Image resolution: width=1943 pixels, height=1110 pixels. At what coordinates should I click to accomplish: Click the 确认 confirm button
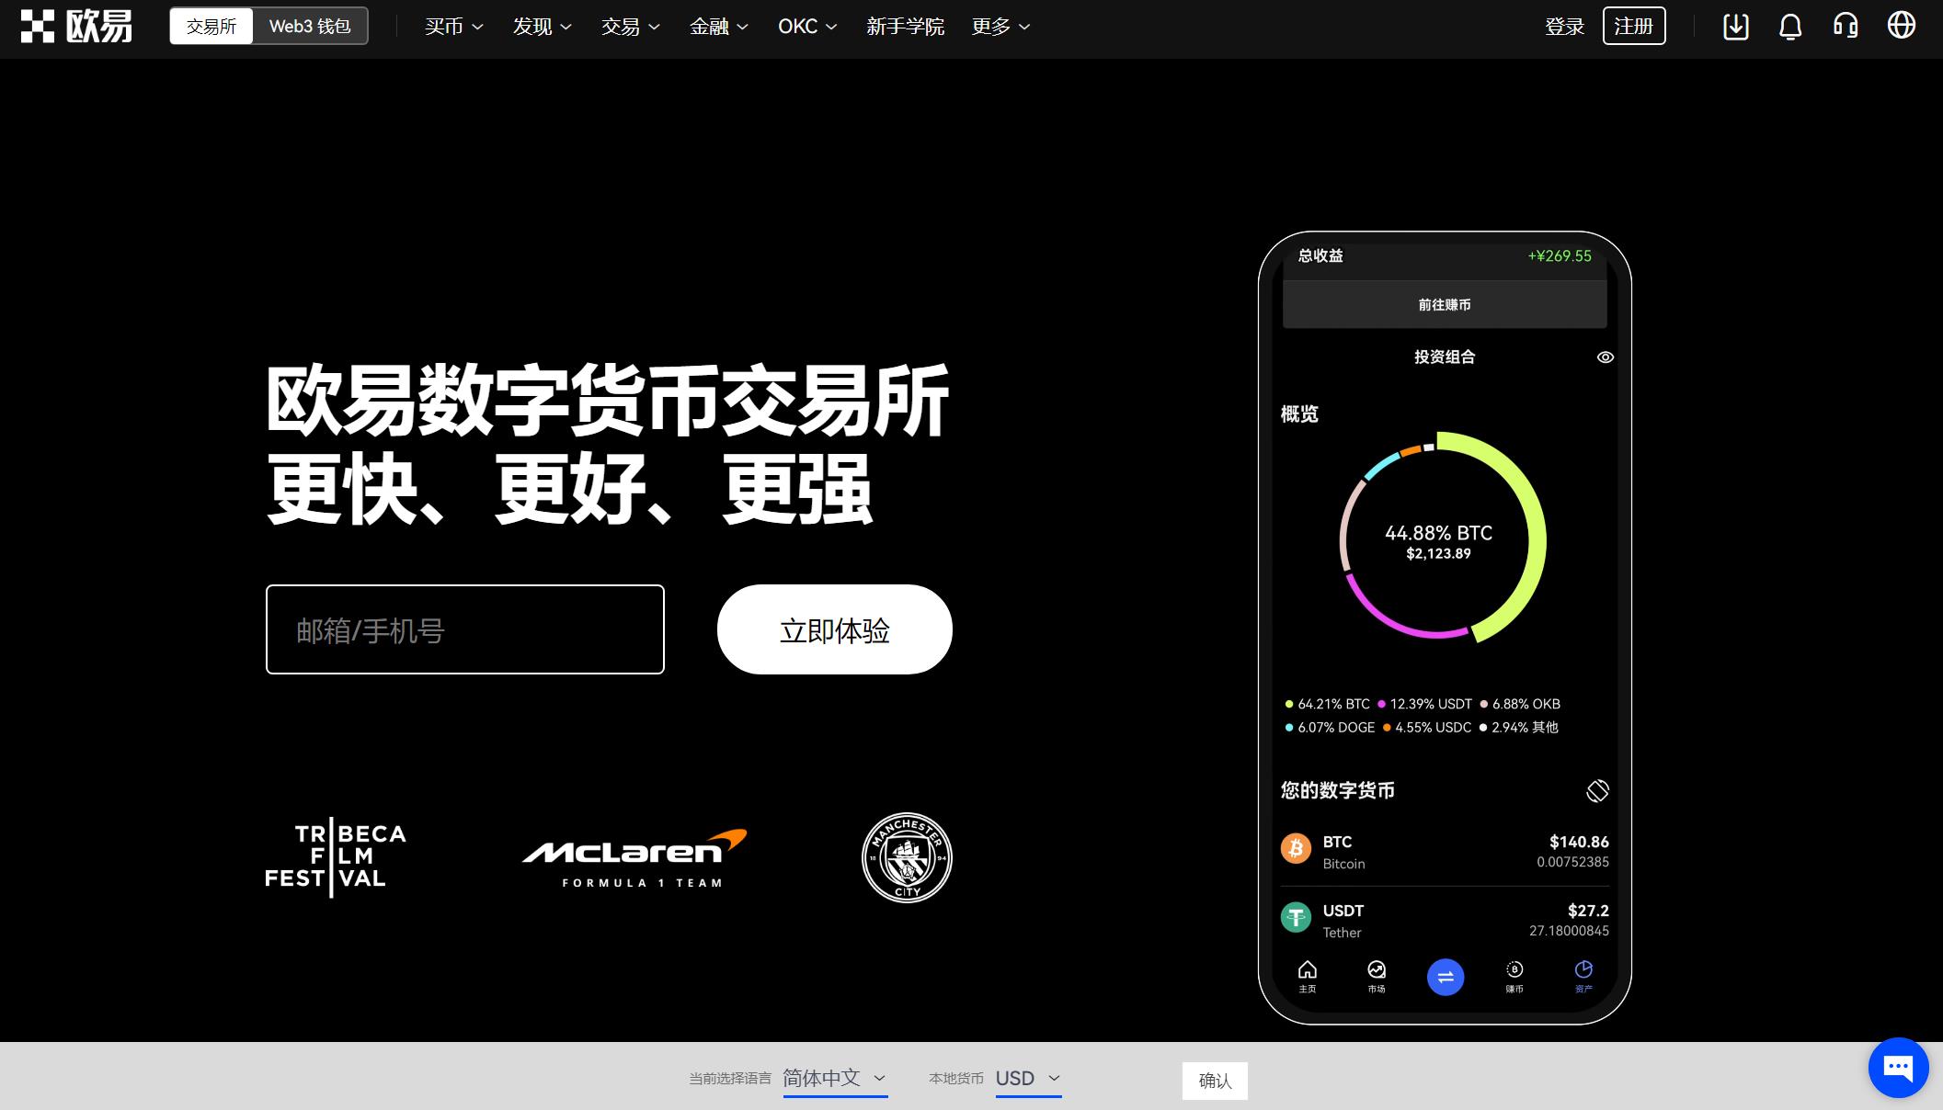[x=1215, y=1080]
